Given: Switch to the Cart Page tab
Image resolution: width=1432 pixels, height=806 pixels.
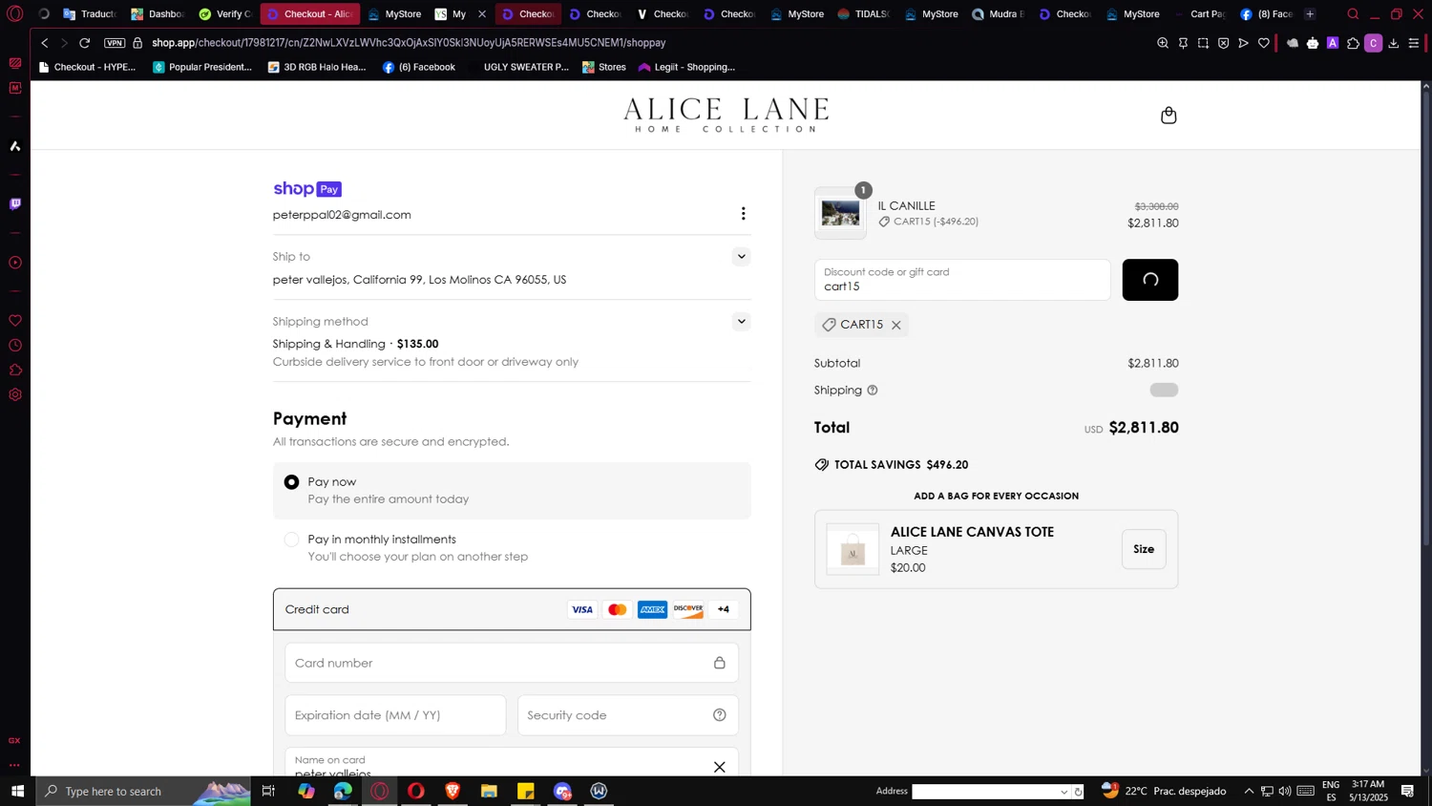Looking at the screenshot, I should point(1200,14).
